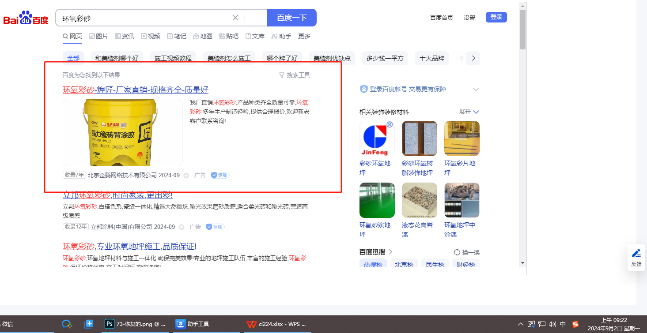Select the 全部 filter chip
647x333 pixels.
click(73, 58)
